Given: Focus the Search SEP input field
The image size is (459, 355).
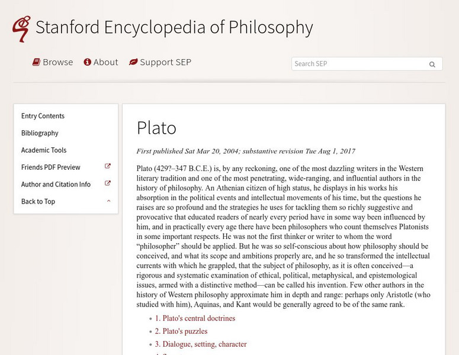Looking at the screenshot, I should pos(367,64).
